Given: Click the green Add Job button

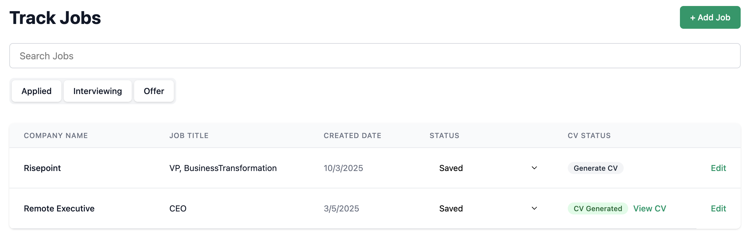Looking at the screenshot, I should [x=710, y=17].
